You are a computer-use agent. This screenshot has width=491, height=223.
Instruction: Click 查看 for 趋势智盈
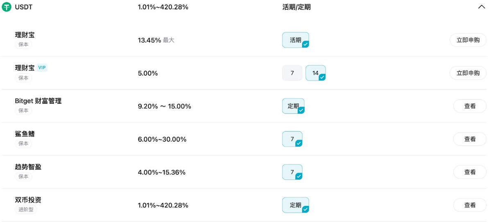coord(470,172)
